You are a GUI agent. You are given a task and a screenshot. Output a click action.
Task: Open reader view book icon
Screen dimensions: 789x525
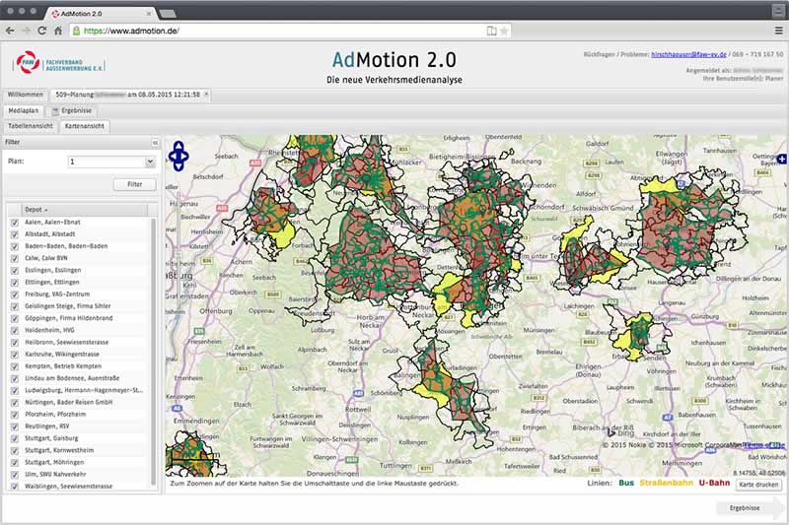pyautogui.click(x=491, y=31)
